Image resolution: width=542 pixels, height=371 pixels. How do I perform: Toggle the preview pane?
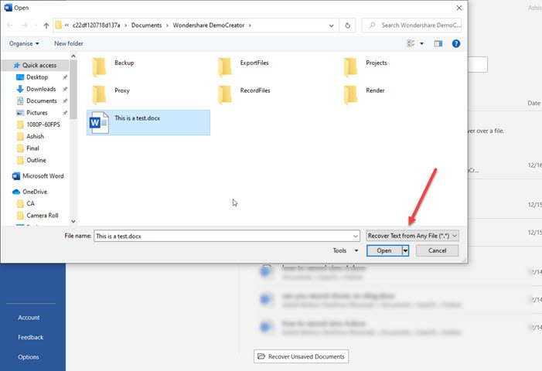(x=438, y=43)
